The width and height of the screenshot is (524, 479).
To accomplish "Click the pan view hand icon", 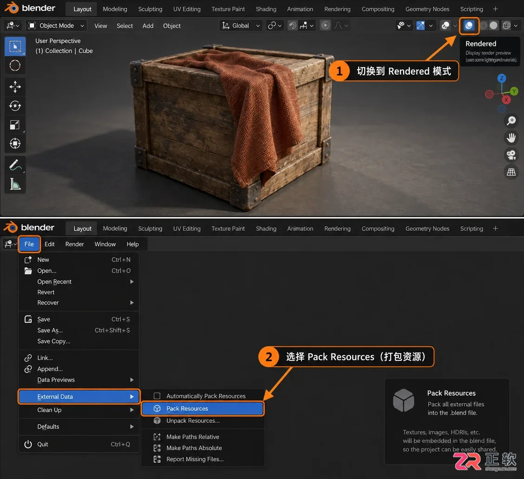I will [x=511, y=138].
